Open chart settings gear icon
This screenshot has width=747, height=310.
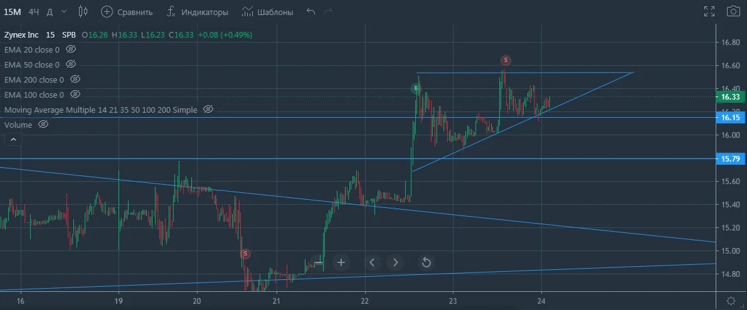[731, 301]
